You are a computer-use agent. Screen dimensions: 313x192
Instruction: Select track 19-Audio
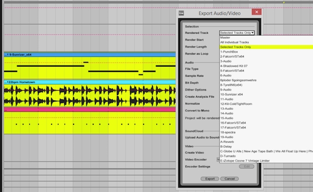point(266,137)
